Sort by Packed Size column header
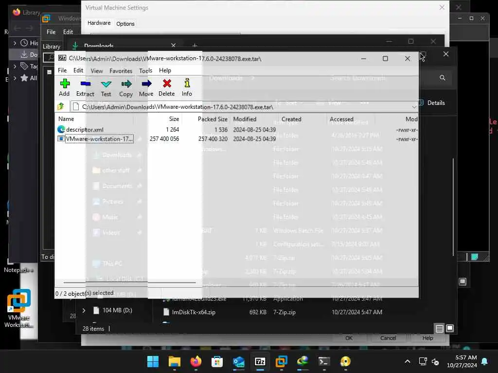 click(x=213, y=119)
